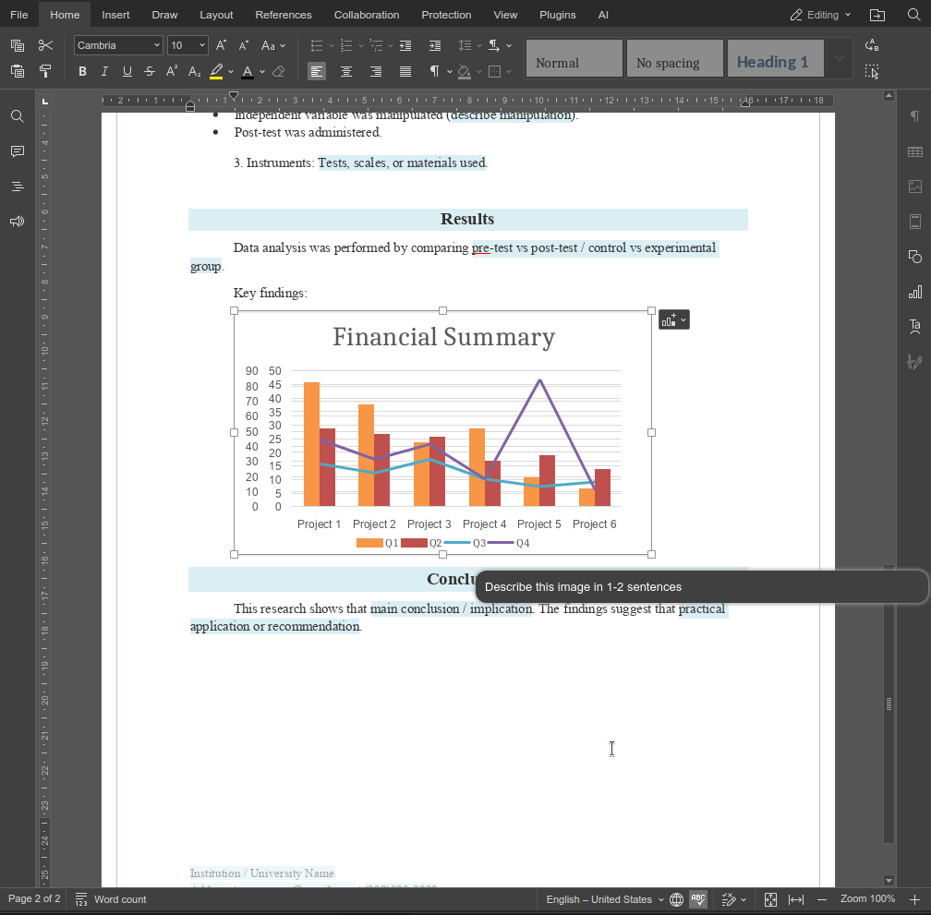This screenshot has width=931, height=915.
Task: Open the Headings navigation panel
Action: tap(17, 187)
